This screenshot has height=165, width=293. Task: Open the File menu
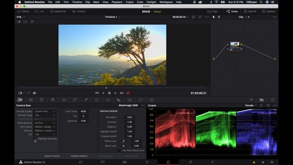50,2
